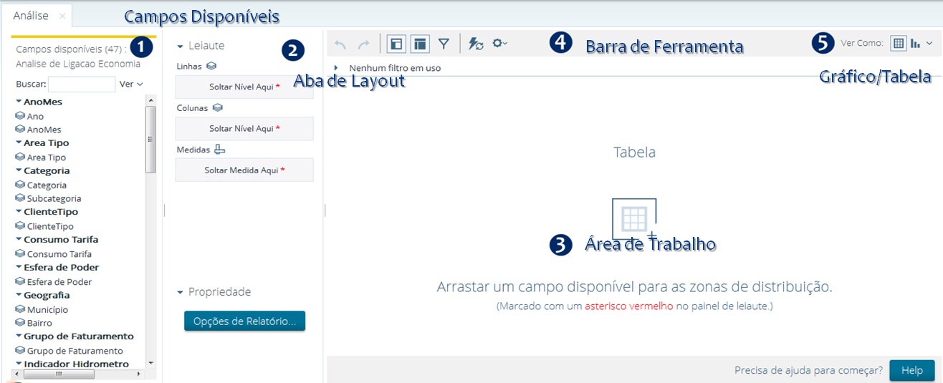Collapse the Leiaute section
This screenshot has height=383, width=943.
[x=181, y=46]
